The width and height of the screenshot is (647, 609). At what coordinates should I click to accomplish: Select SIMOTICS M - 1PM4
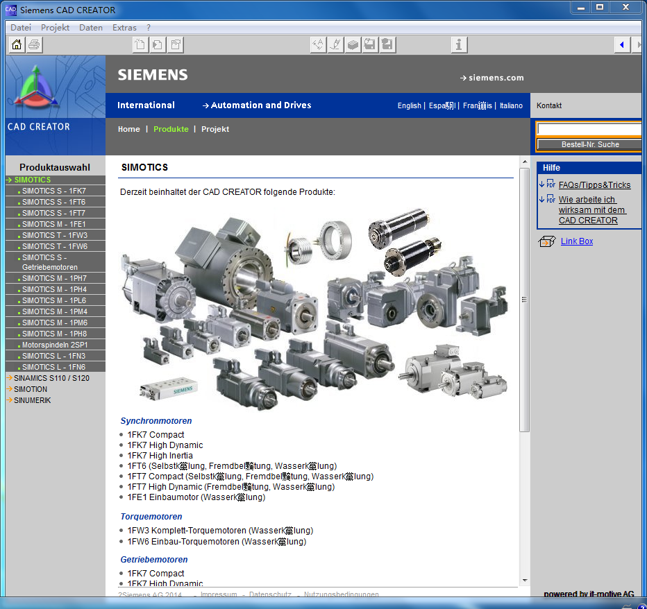tap(56, 311)
